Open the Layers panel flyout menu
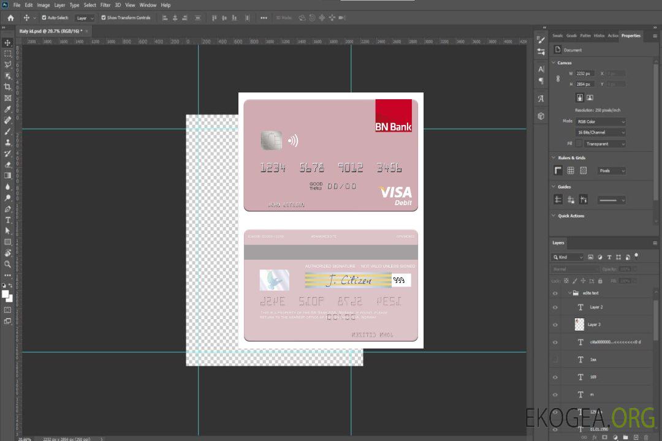The width and height of the screenshot is (662, 441). pos(655,243)
